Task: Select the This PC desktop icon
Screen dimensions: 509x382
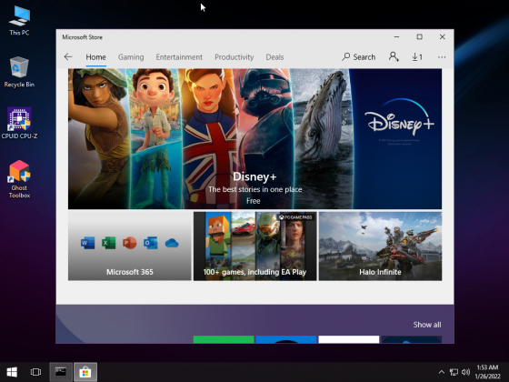Action: tap(19, 20)
